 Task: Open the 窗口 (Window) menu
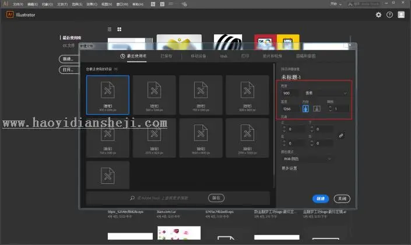click(122, 4)
